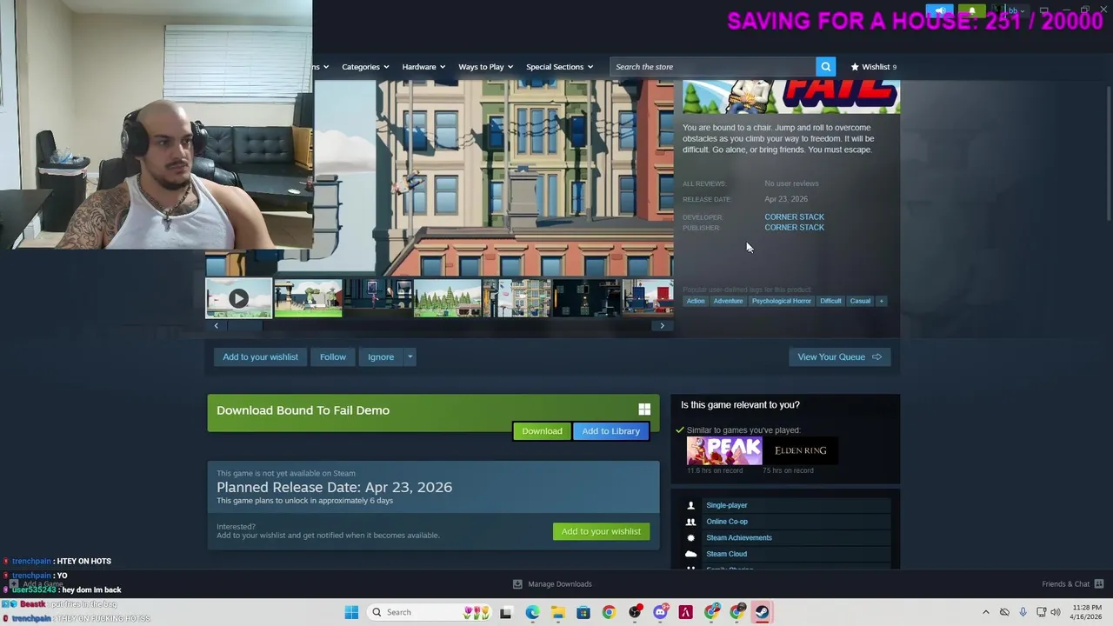The height and width of the screenshot is (626, 1113).
Task: Open Task View on the taskbar
Action: [506, 612]
